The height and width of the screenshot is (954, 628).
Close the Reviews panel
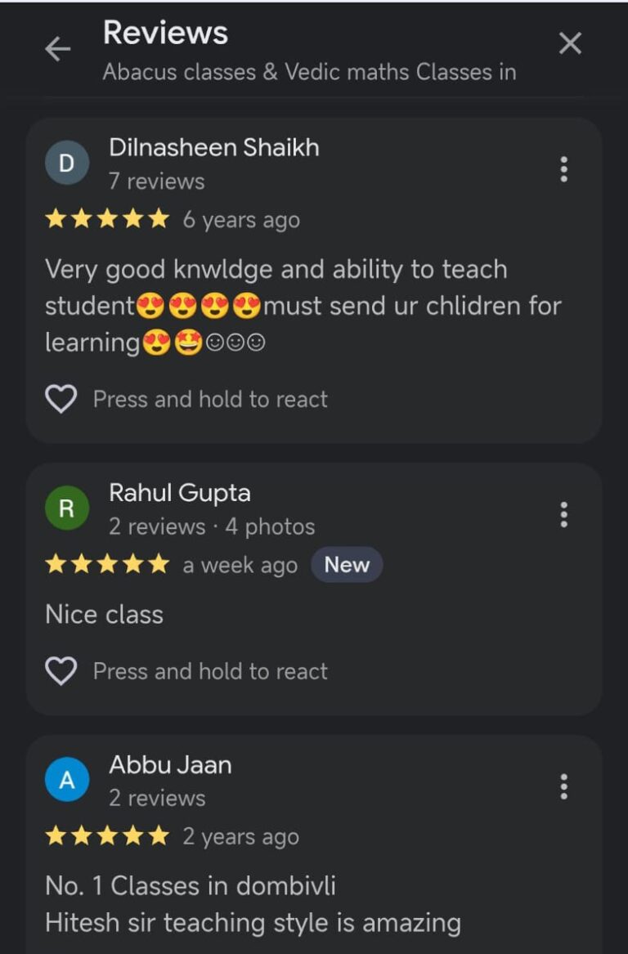[x=570, y=44]
